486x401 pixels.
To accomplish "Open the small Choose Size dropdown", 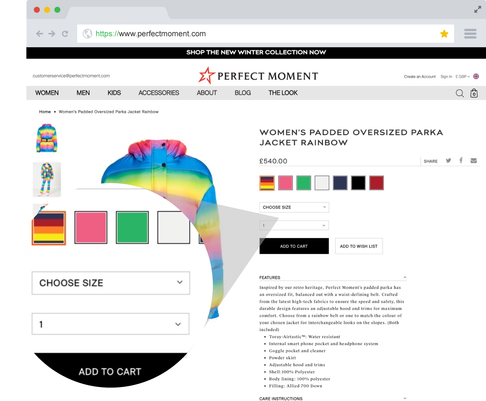I will 294,207.
